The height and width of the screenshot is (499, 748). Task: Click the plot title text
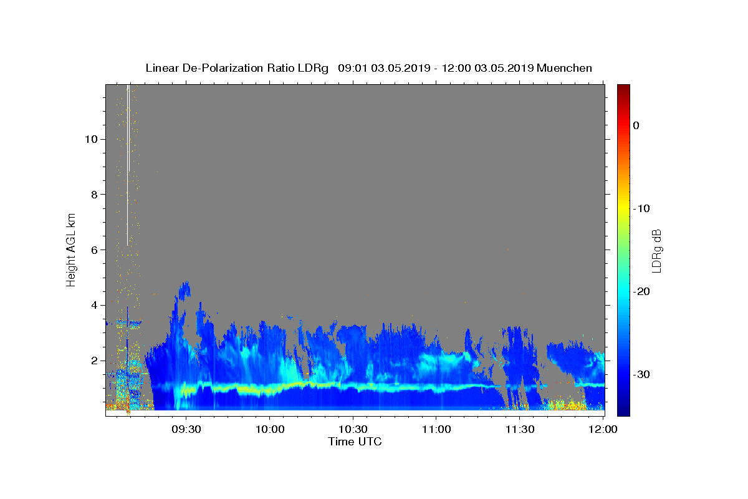[x=368, y=68]
